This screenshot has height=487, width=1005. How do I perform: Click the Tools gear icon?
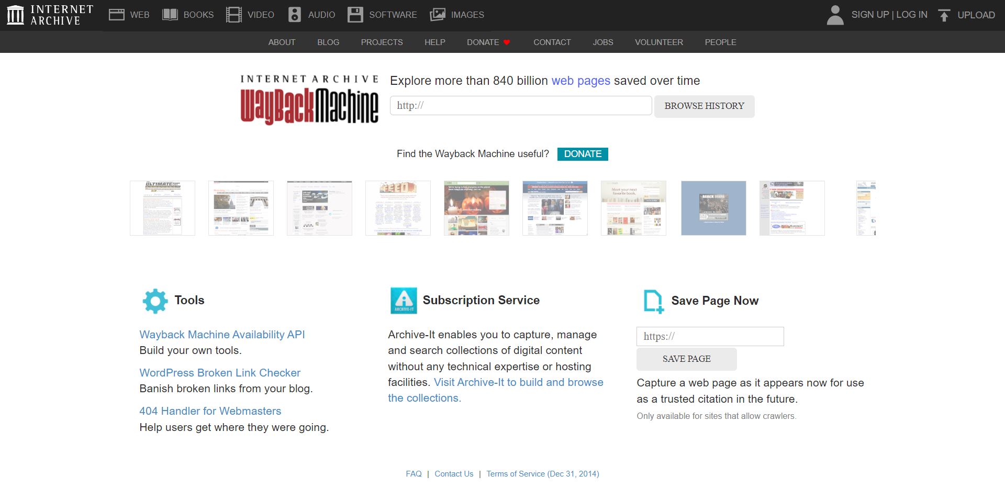[155, 301]
